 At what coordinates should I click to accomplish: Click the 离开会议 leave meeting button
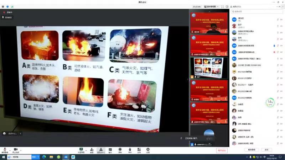point(222,150)
